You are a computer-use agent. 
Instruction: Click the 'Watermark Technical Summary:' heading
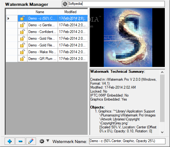tap(118, 72)
